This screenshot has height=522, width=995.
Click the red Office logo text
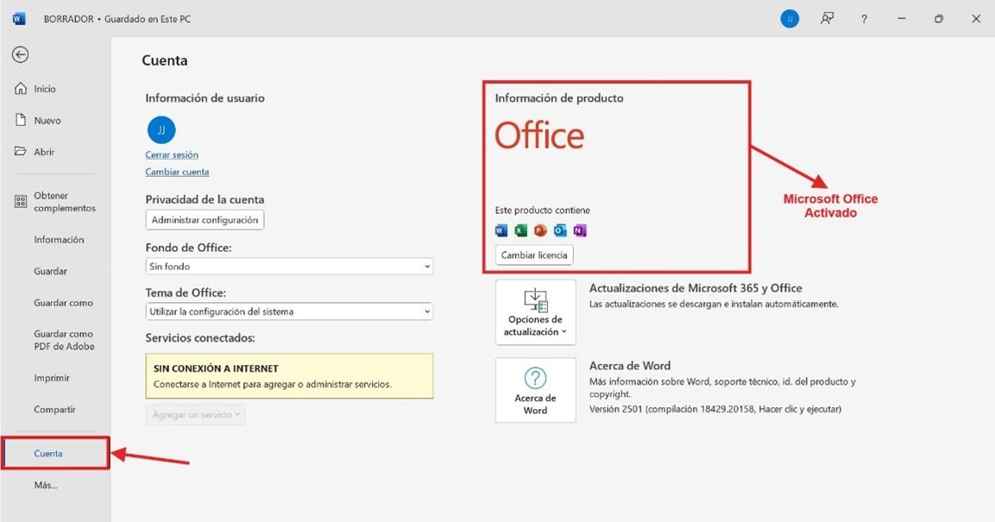[539, 135]
